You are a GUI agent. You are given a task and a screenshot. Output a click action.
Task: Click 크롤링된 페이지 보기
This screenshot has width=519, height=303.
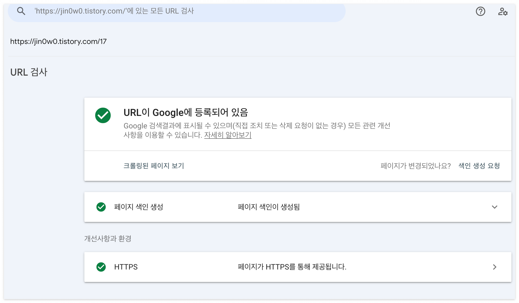[154, 166]
